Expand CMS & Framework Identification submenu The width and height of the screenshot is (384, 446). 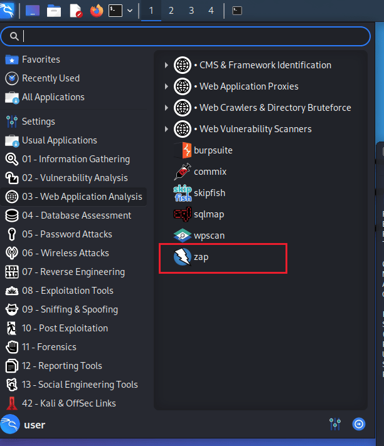click(166, 65)
